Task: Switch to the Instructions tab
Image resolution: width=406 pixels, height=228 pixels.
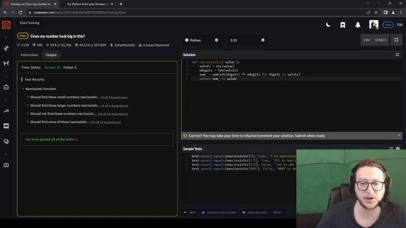Action: tap(29, 55)
